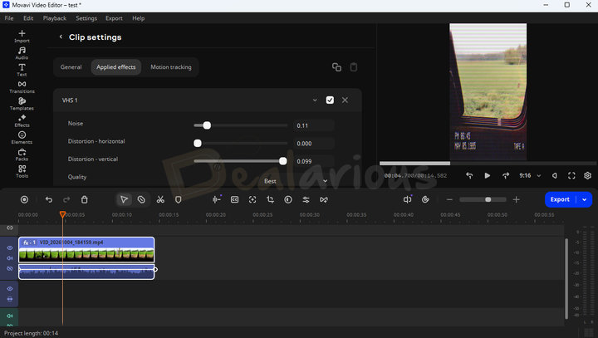Mute the audio track speaker icon
This screenshot has width=598, height=338.
click(10, 316)
